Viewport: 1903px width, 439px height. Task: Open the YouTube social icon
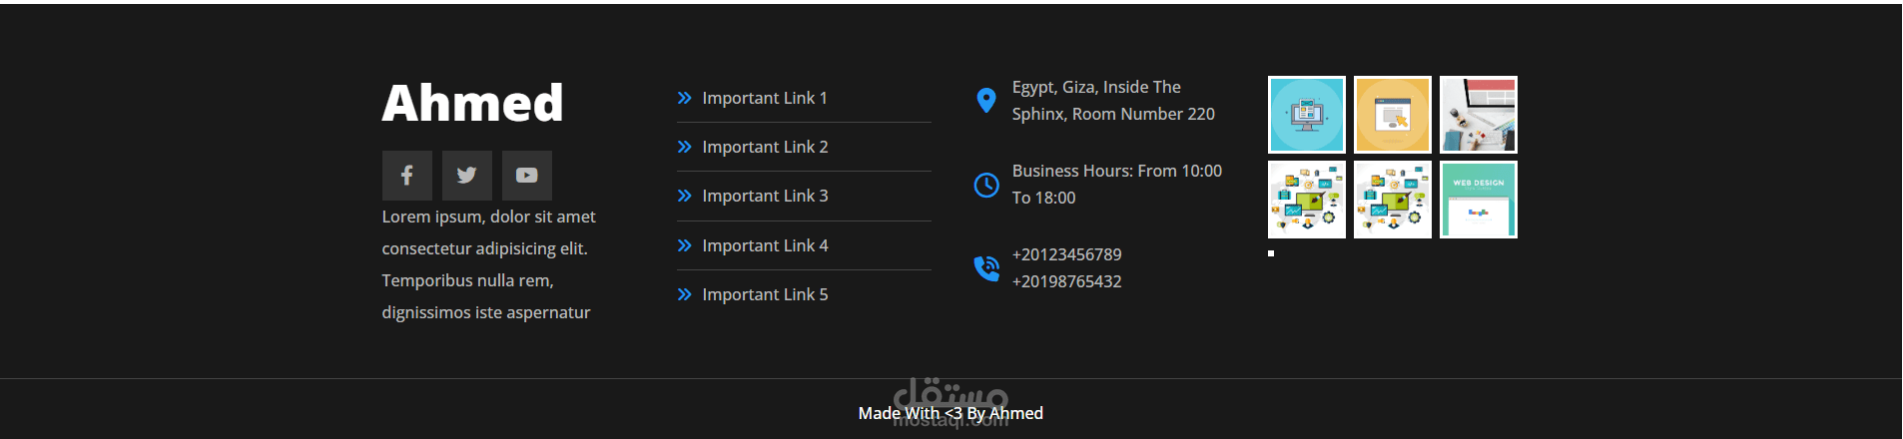tap(526, 176)
